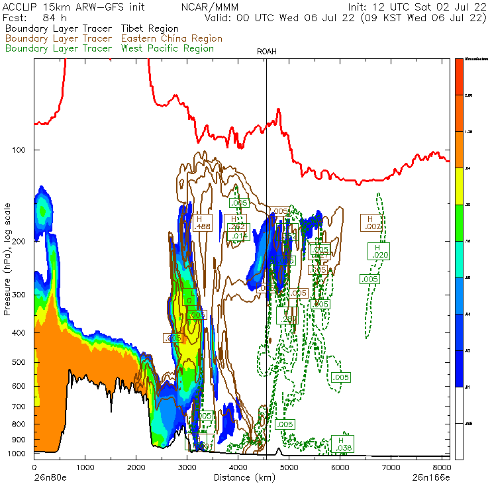The width and height of the screenshot is (490, 490).
Task: Click the red top colorbar segment
Action: (459, 77)
